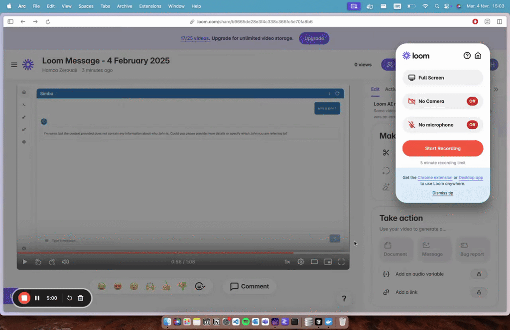This screenshot has width=510, height=330.
Task: Play the Loom video
Action: coord(24,261)
